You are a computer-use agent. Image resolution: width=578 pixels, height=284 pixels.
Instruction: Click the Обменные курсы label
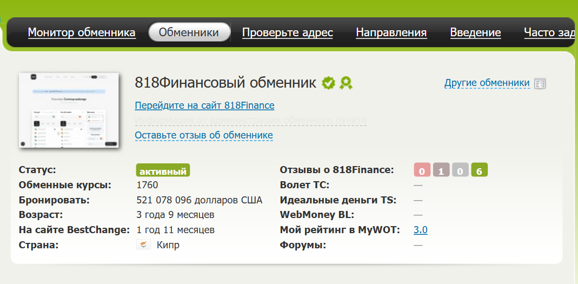pyautogui.click(x=65, y=185)
